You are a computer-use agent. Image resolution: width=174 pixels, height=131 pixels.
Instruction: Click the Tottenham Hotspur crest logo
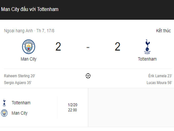[147, 47]
